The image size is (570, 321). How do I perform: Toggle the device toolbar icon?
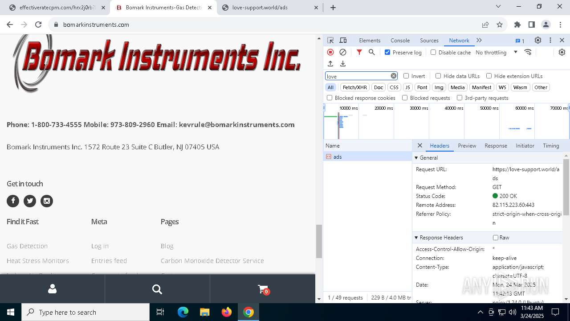(x=343, y=40)
